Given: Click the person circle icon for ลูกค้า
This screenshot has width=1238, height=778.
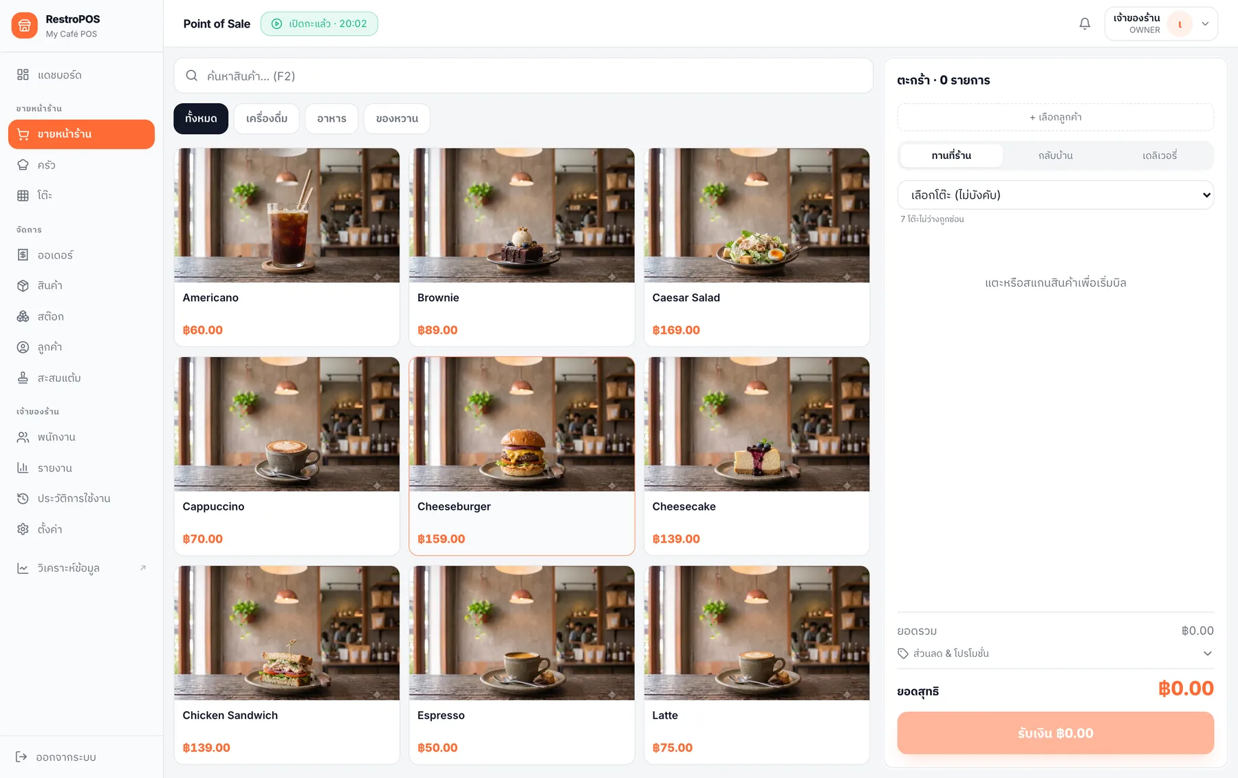Looking at the screenshot, I should pos(23,347).
